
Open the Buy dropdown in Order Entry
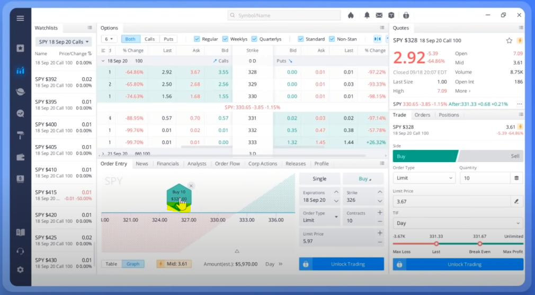[363, 178]
